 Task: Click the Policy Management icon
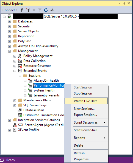tap(20, 56)
